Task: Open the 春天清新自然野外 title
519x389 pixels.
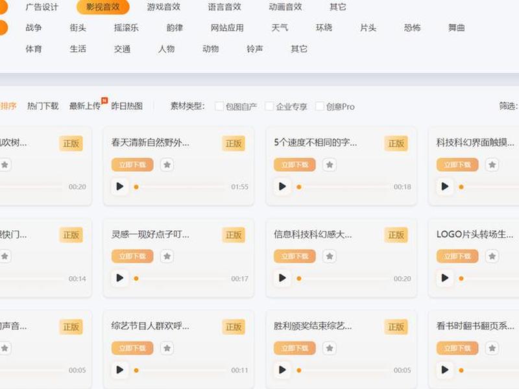Action: 151,143
